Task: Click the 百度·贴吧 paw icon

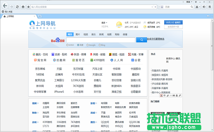Action: click(53, 55)
